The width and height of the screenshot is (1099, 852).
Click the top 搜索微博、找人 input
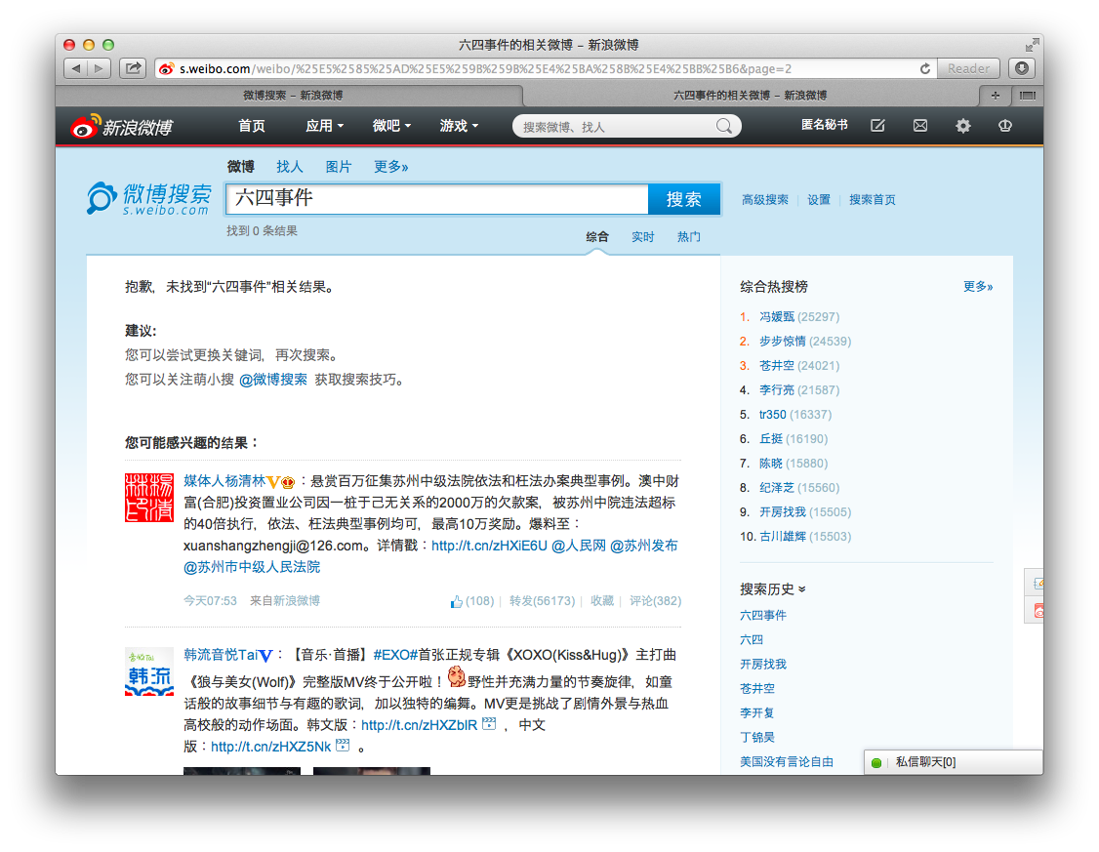tap(617, 126)
